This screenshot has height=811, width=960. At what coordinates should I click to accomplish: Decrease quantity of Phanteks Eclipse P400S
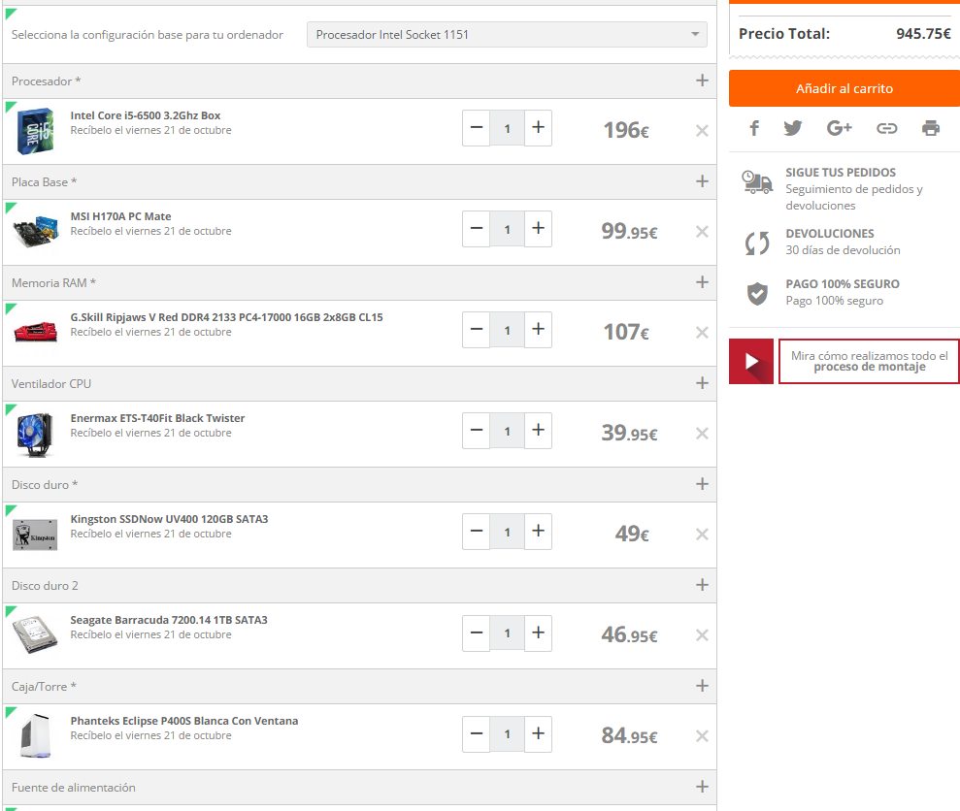pos(477,734)
